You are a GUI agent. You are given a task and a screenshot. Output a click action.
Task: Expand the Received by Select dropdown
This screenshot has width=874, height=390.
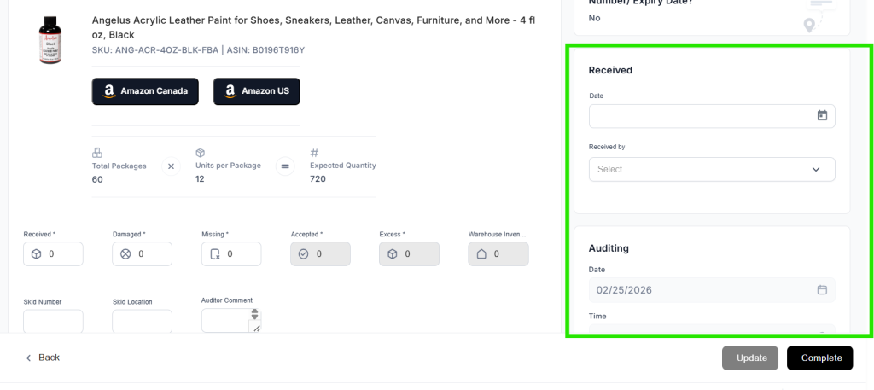click(x=712, y=169)
